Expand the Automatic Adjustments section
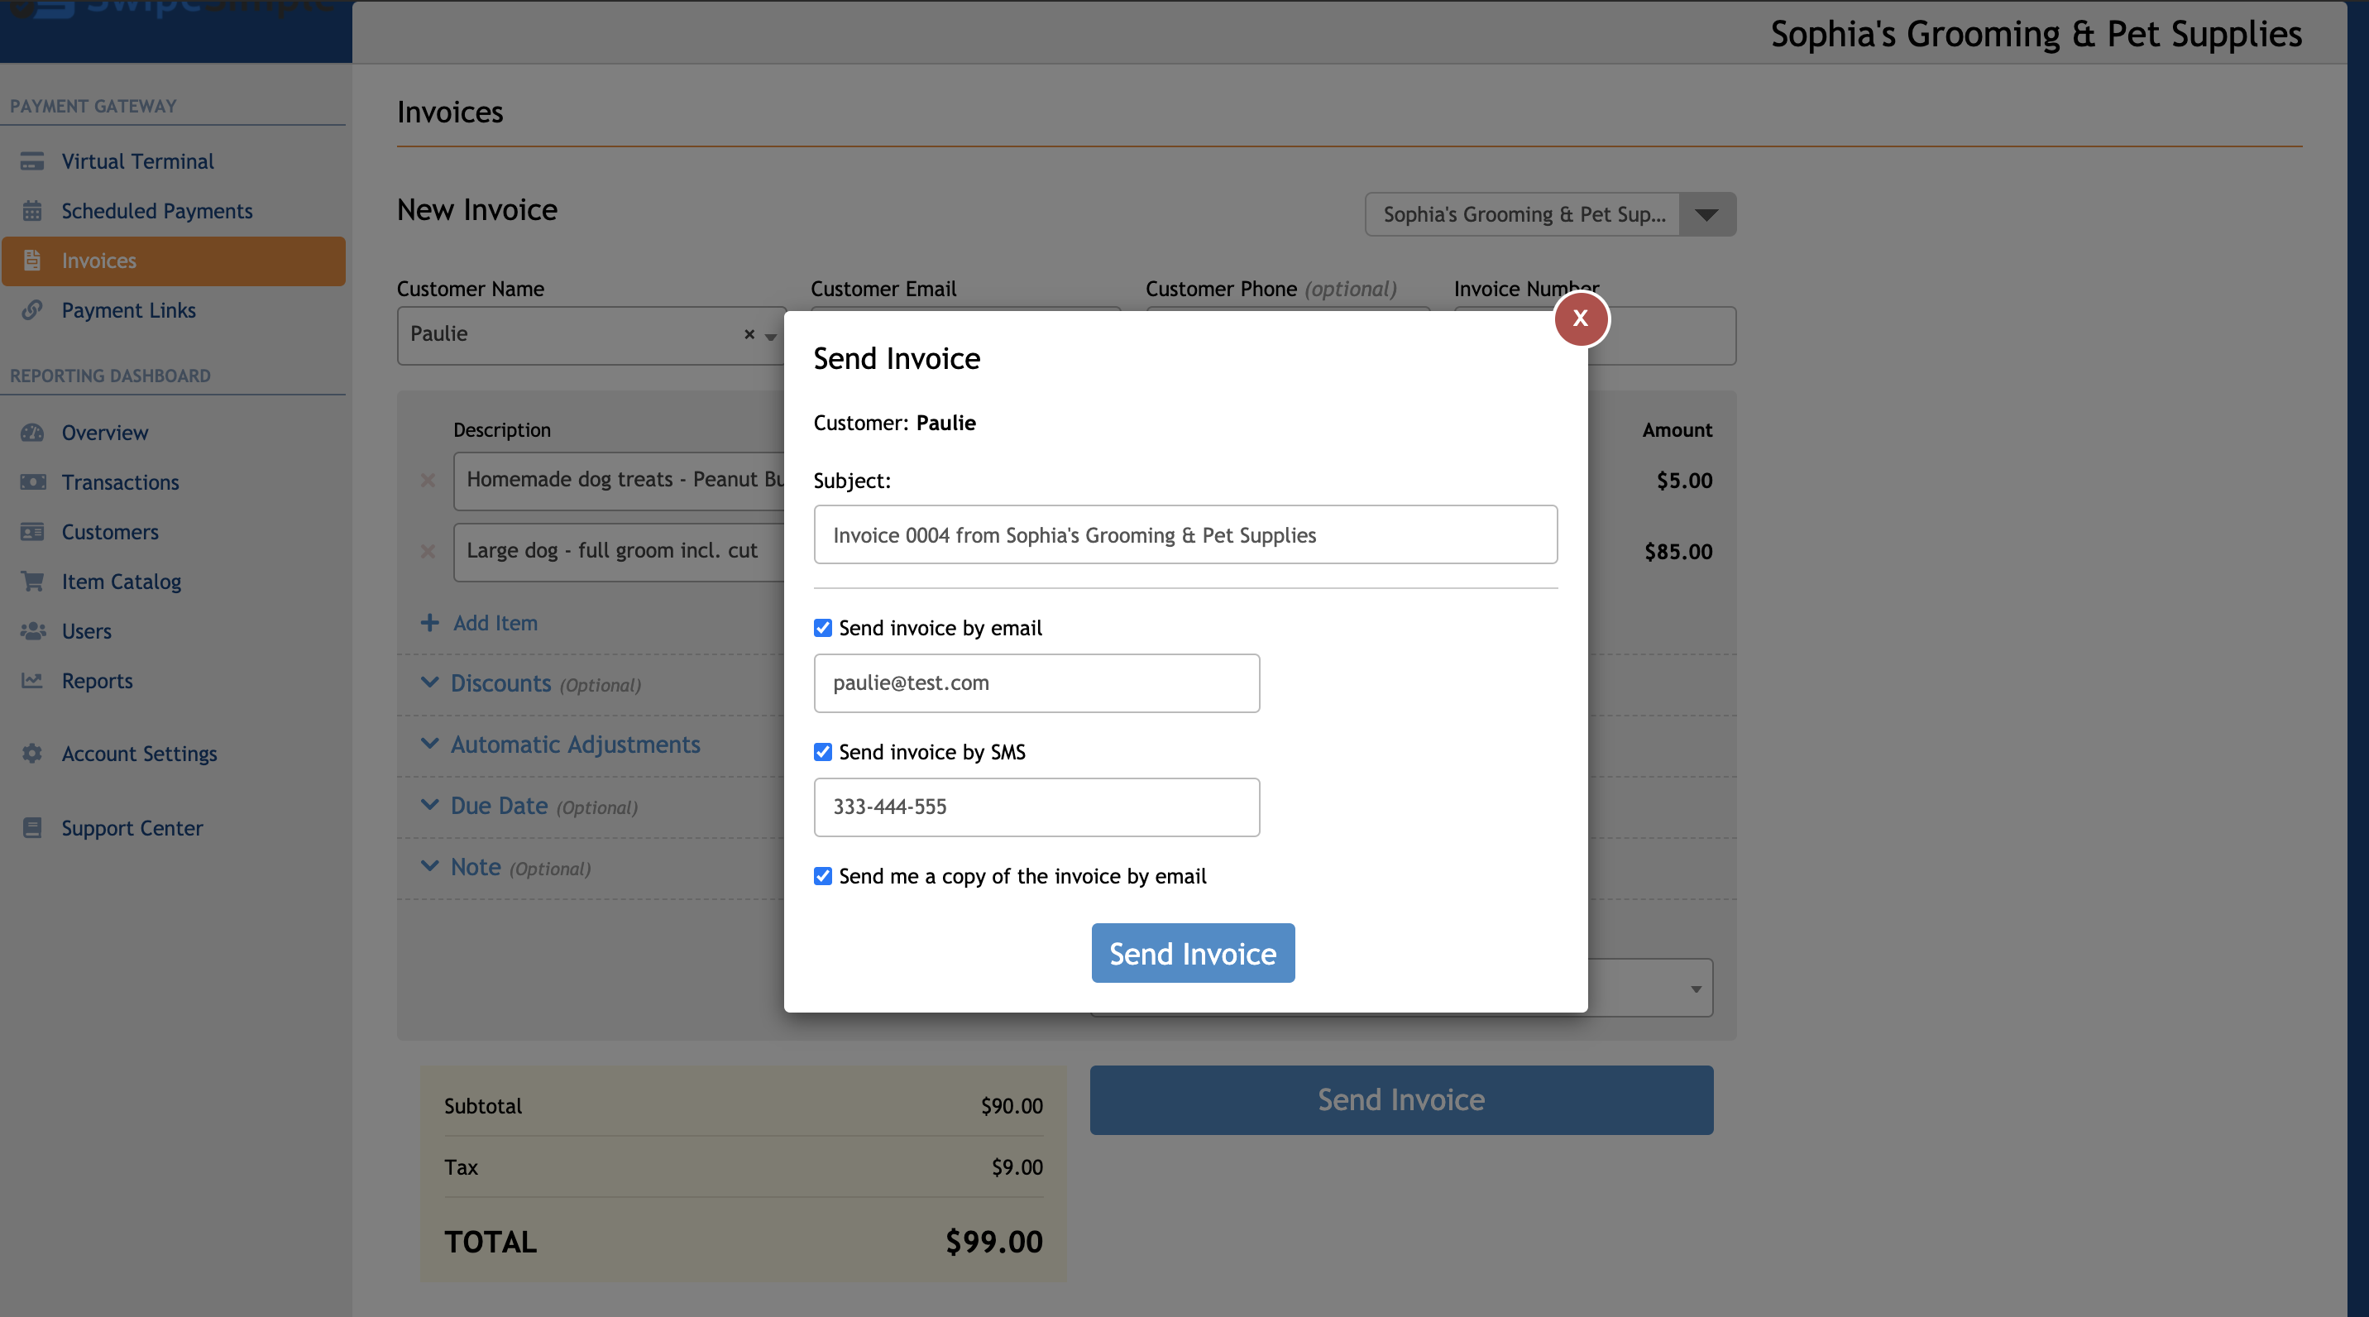 point(561,744)
